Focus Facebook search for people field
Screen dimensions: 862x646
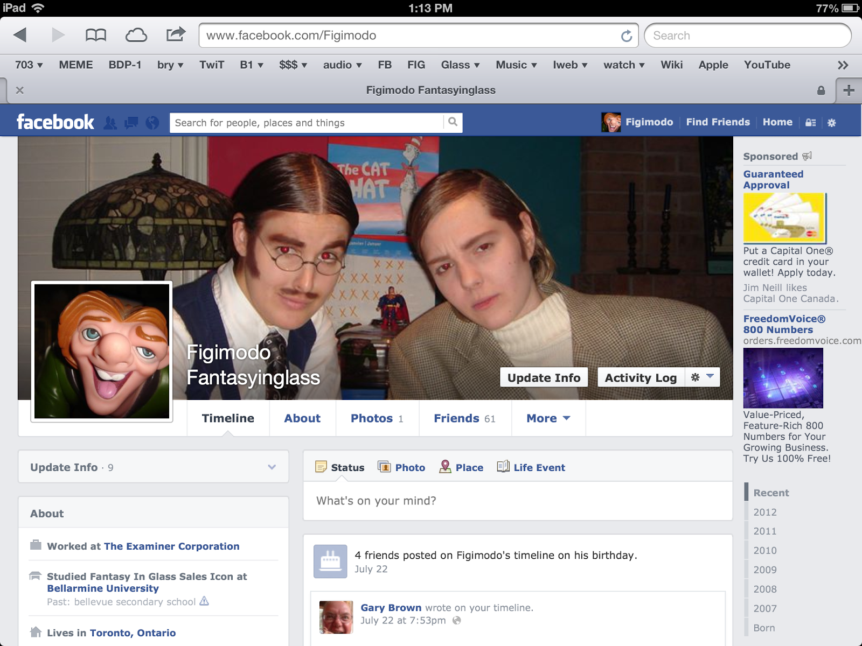click(x=307, y=123)
